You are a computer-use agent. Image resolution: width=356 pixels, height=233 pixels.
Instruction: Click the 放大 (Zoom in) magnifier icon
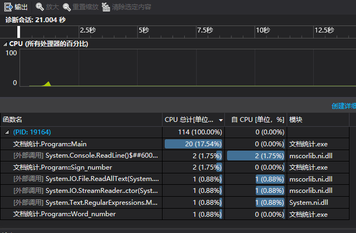[40, 7]
